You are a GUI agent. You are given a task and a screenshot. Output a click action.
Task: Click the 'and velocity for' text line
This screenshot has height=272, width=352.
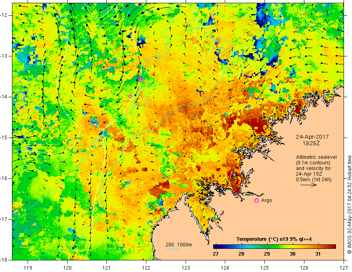point(313,168)
